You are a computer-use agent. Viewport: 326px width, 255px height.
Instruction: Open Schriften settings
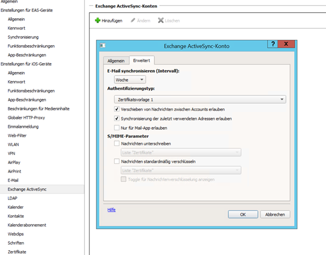click(x=16, y=243)
